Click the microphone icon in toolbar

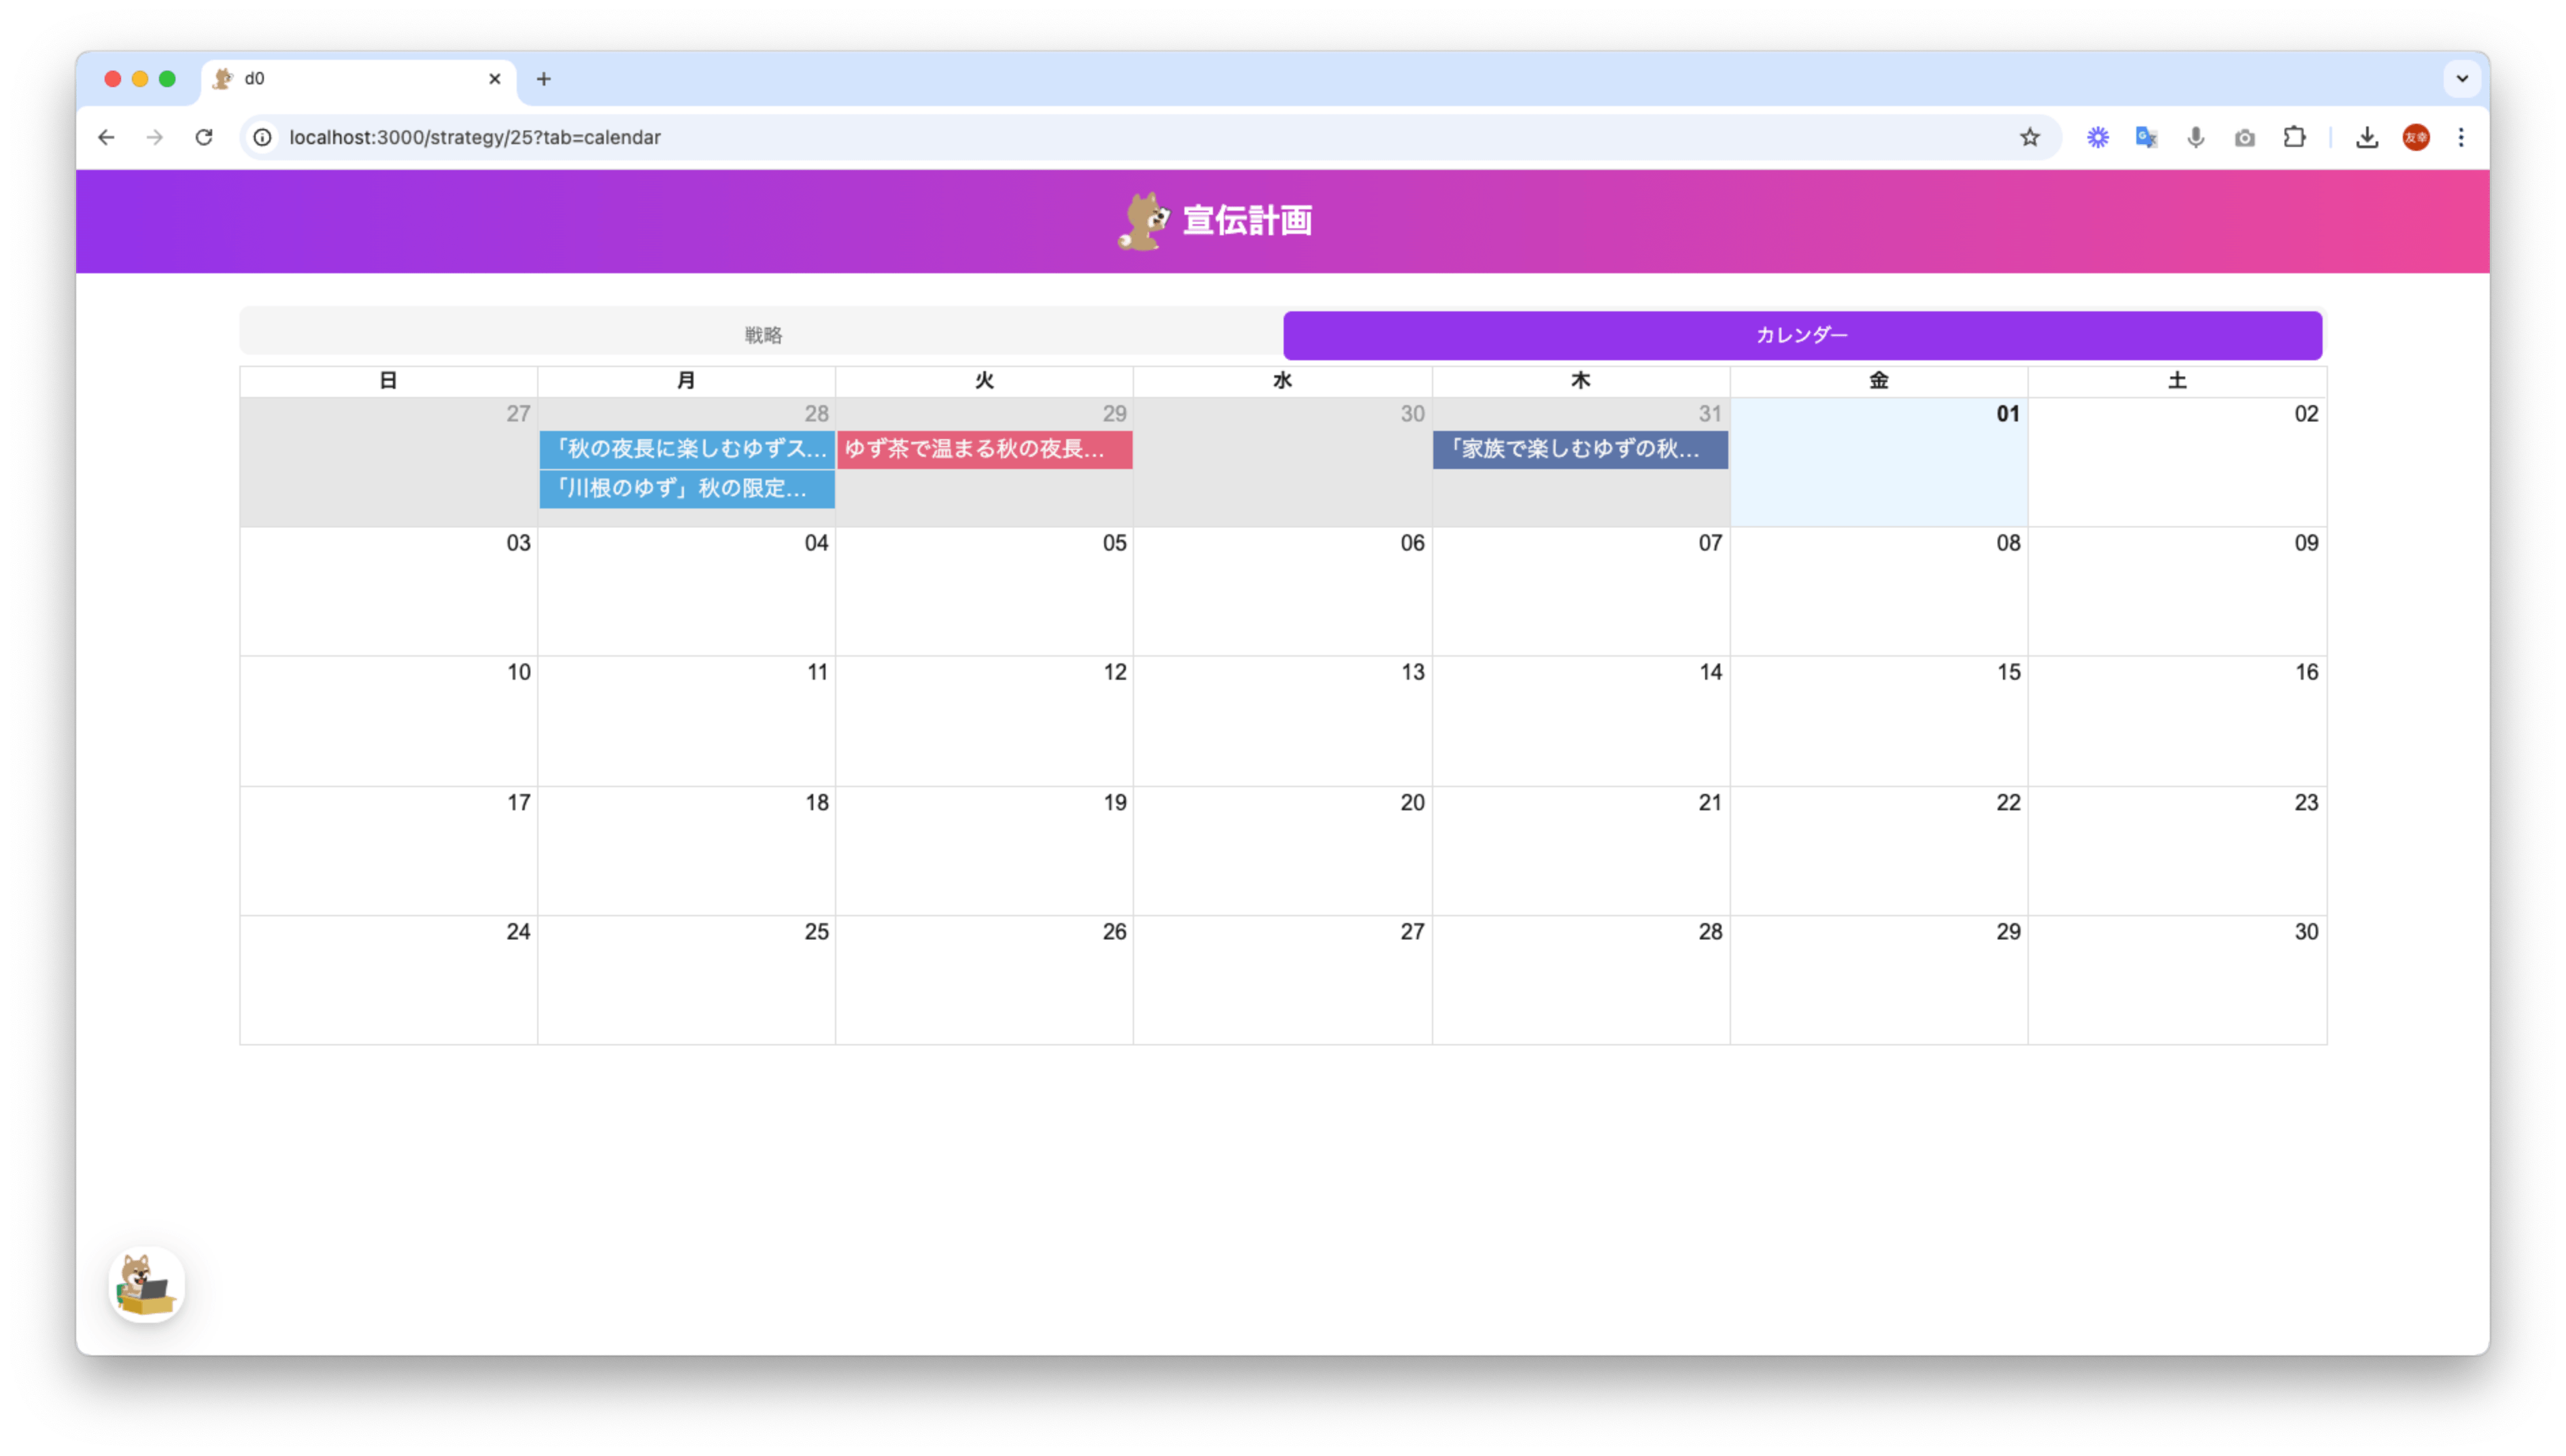[2195, 137]
